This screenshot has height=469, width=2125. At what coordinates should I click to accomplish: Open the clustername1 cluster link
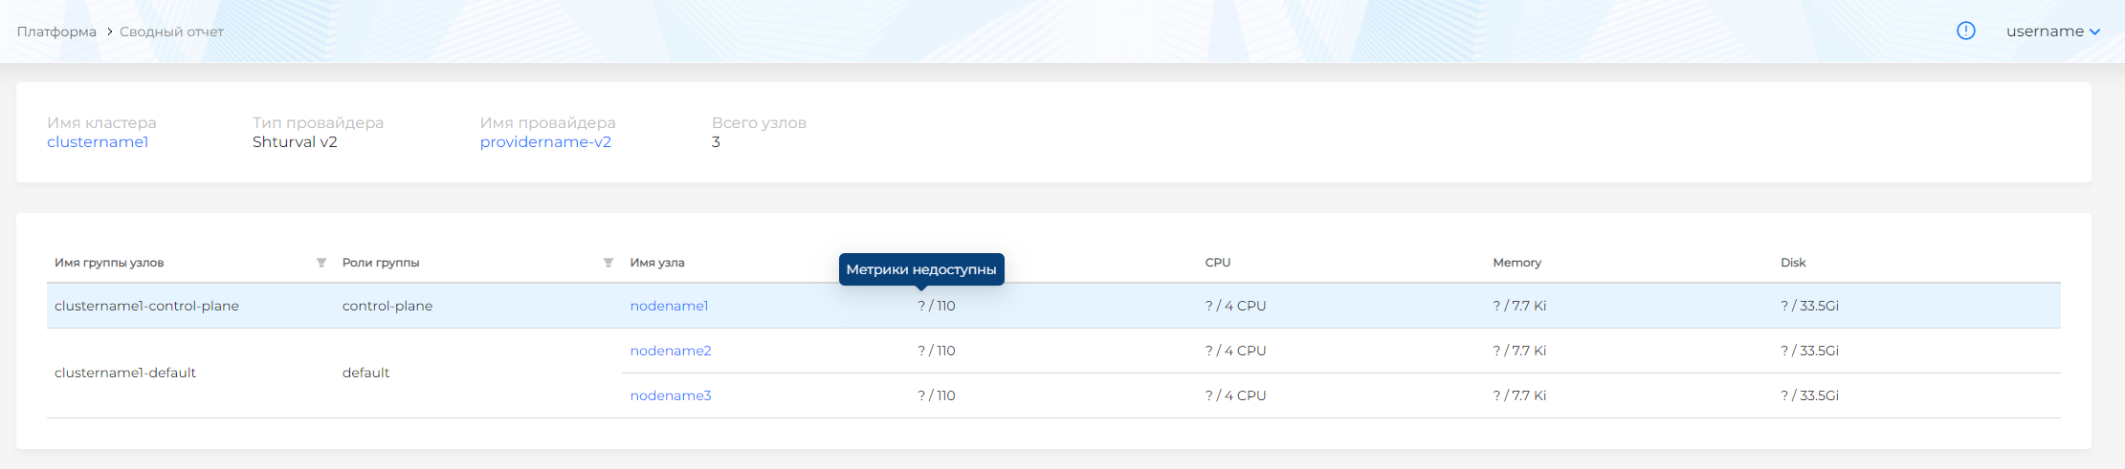pyautogui.click(x=98, y=142)
